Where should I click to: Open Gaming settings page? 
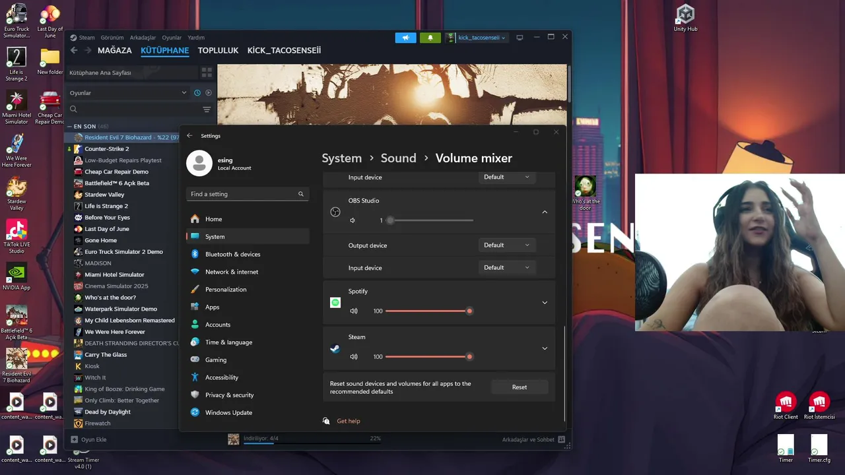(x=248, y=360)
